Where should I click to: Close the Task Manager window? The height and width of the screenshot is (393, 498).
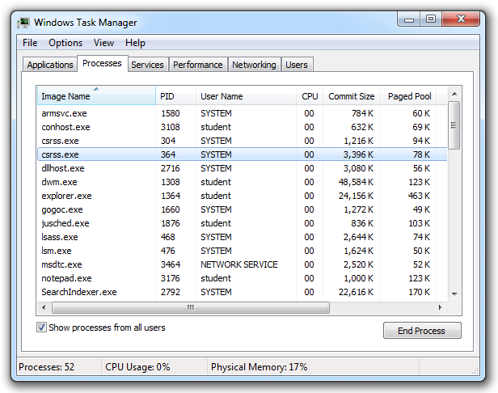point(461,19)
